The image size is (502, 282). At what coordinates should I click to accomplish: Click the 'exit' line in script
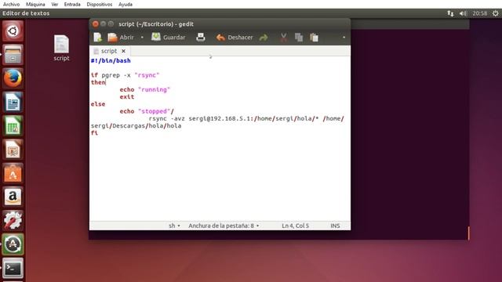coord(127,97)
